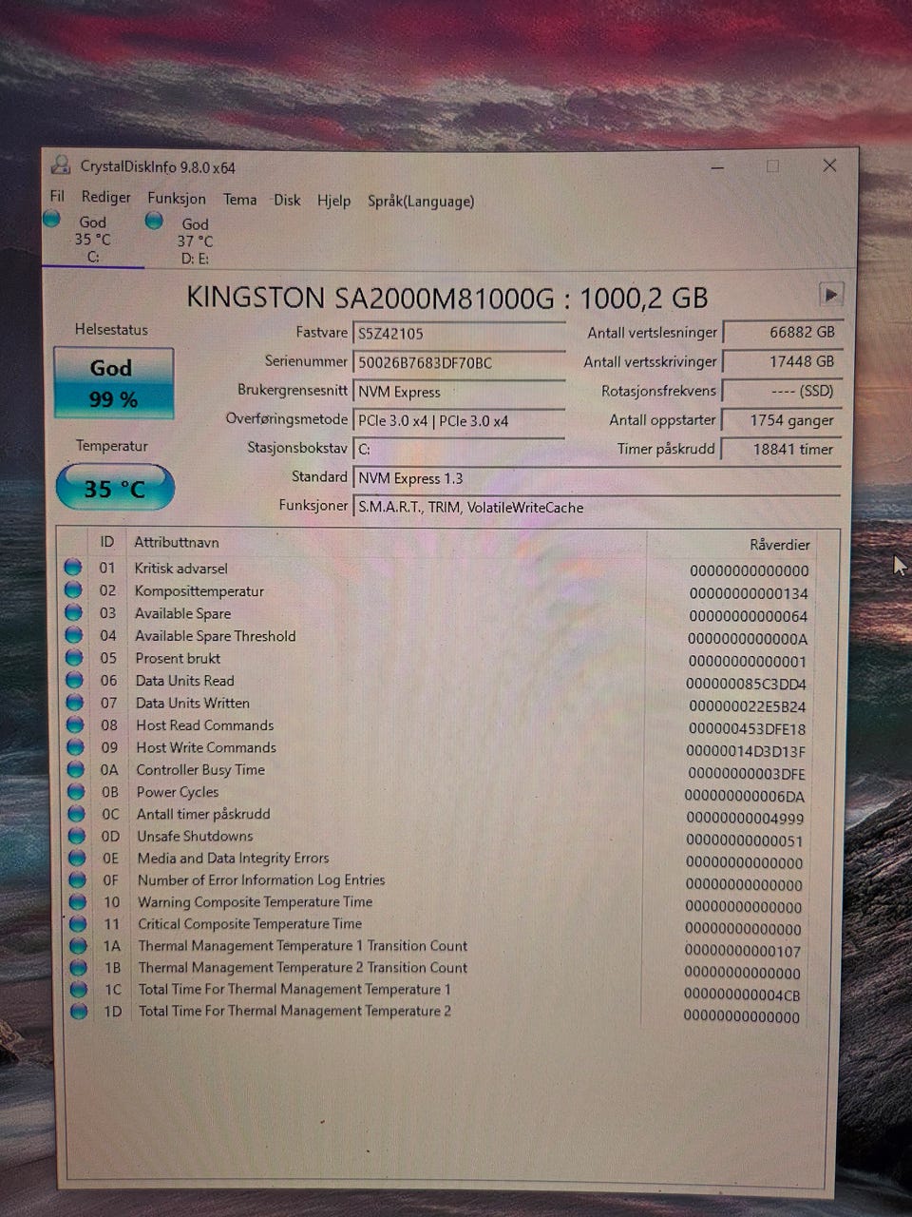Click the next disk arrow button
This screenshot has height=1217, width=912.
[x=830, y=295]
